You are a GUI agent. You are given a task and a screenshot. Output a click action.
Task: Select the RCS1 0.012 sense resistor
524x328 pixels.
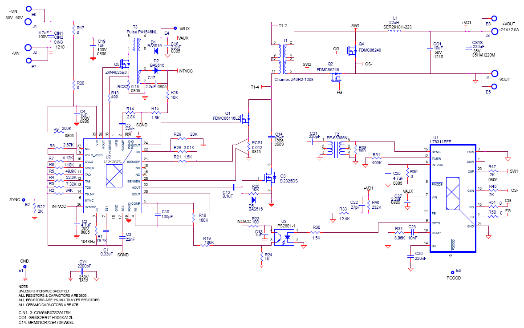(x=248, y=147)
